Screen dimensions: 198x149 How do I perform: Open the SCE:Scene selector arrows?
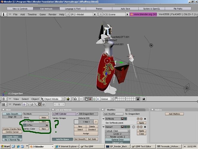[100, 14]
